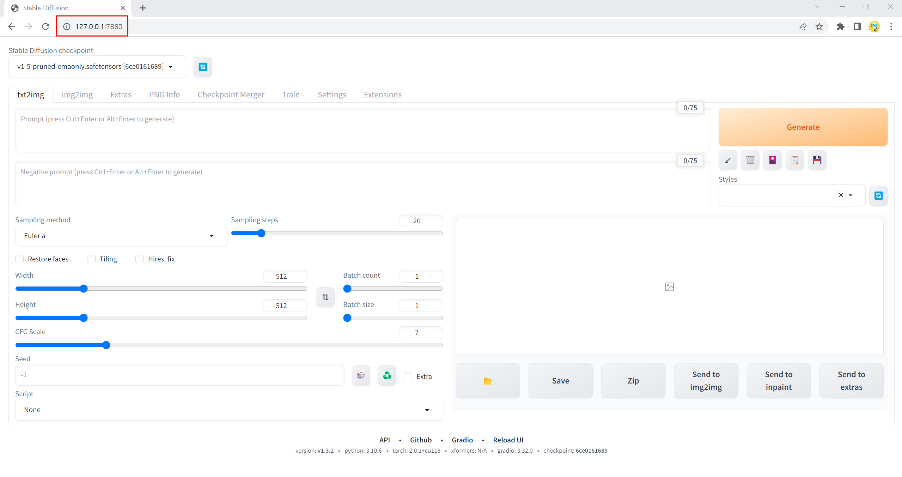This screenshot has height=477, width=902.
Task: Click the clipboard apply styles icon
Action: [x=795, y=160]
